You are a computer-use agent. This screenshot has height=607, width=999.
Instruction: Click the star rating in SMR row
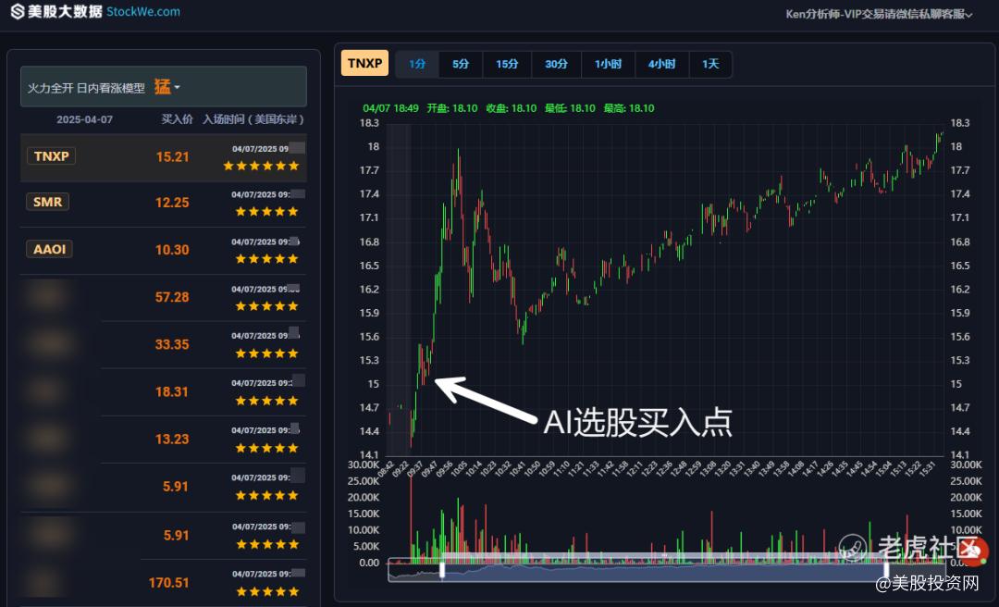pos(267,212)
